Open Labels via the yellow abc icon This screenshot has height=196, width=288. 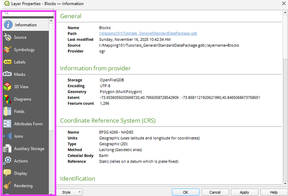(7, 62)
